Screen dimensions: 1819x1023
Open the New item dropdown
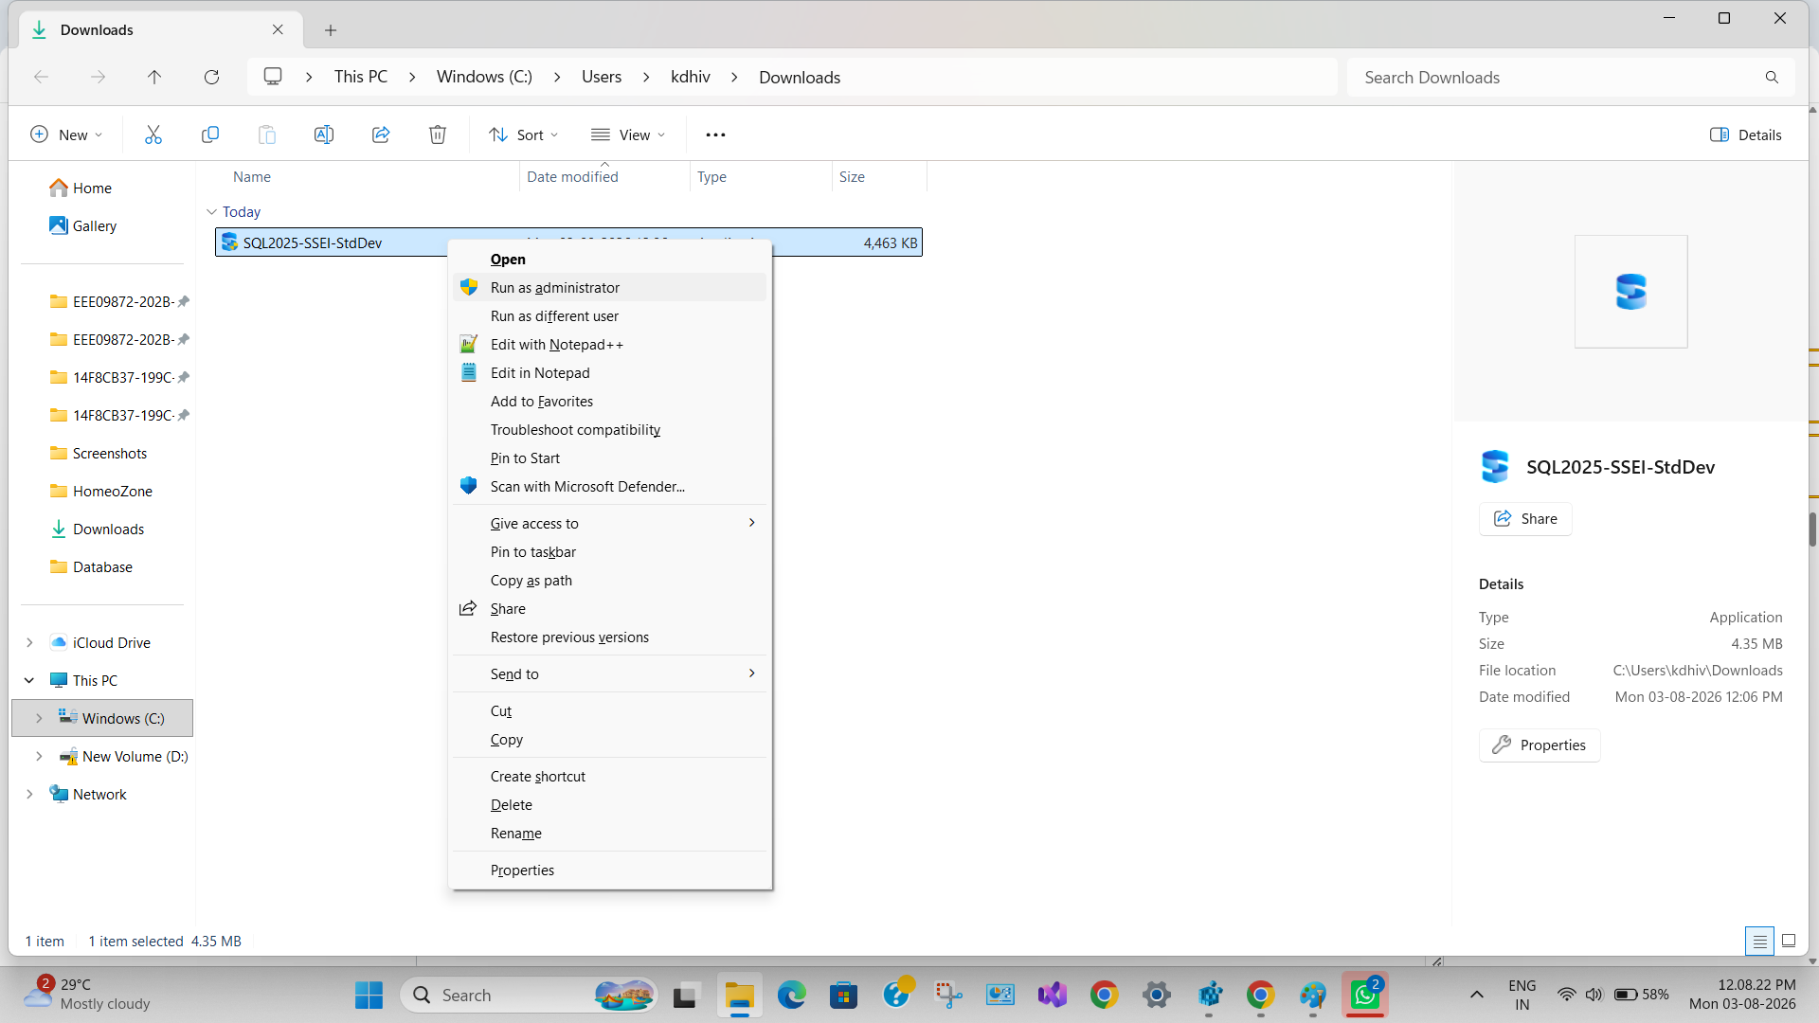[66, 135]
